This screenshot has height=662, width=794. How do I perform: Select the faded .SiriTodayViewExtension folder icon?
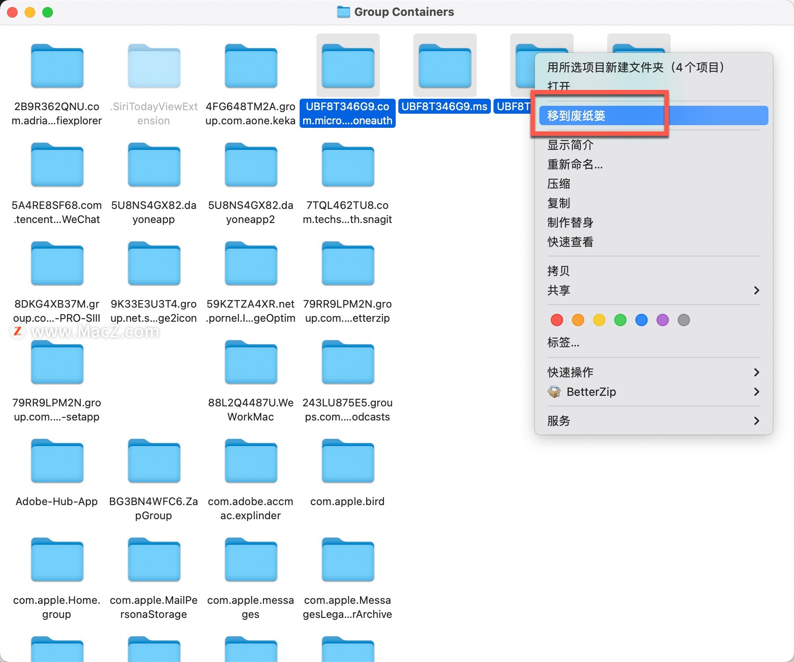tap(154, 66)
